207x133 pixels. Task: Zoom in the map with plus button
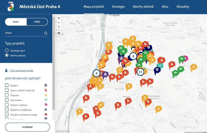point(59,18)
